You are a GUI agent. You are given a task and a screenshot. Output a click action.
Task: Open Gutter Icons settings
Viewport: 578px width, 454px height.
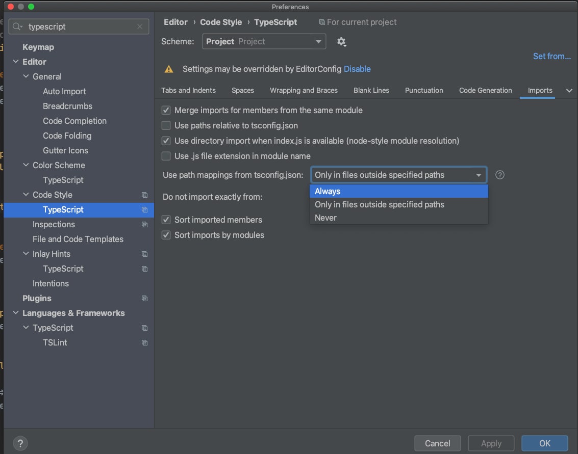(65, 150)
